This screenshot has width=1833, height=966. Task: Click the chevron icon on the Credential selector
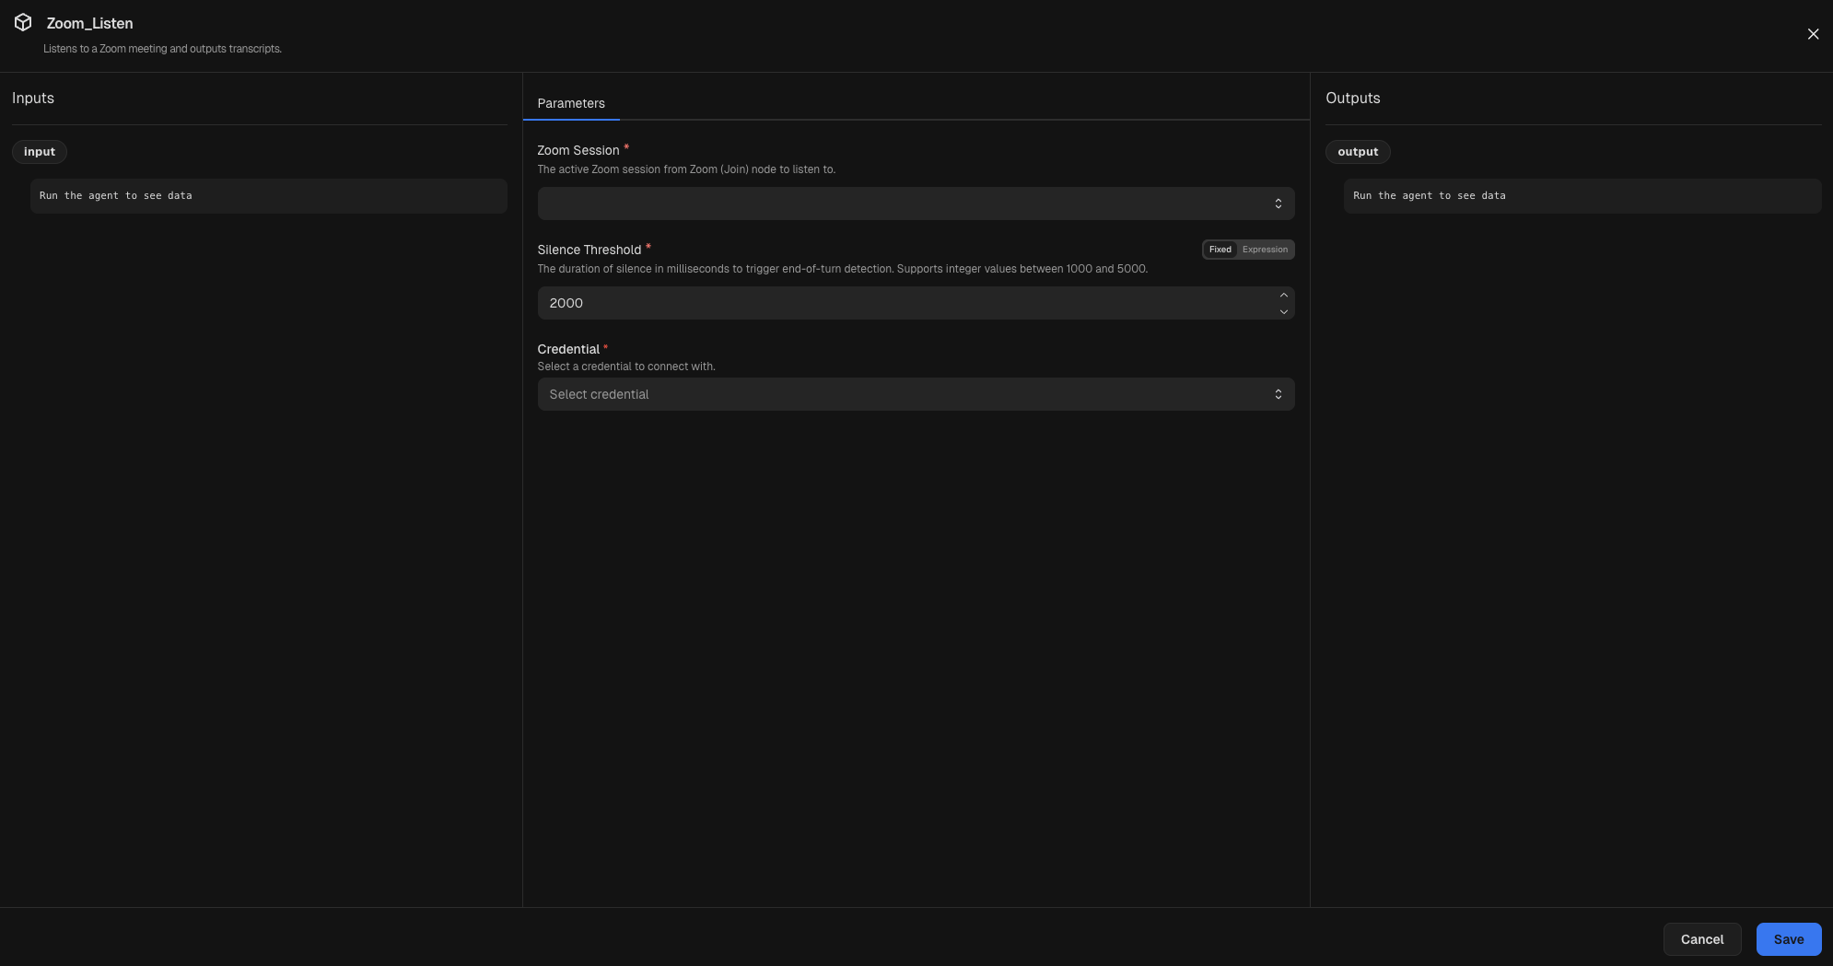pos(1278,393)
